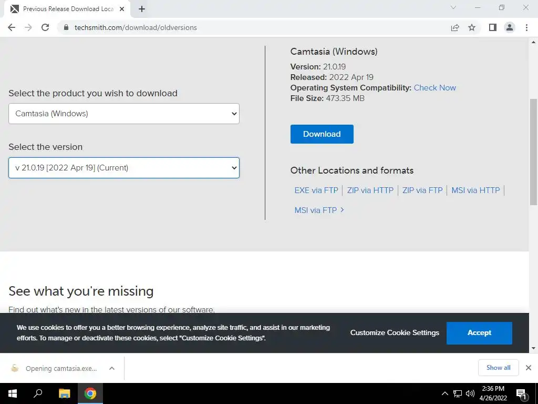Click the padlock site info icon
Viewport: 538px width, 404px height.
tap(66, 27)
